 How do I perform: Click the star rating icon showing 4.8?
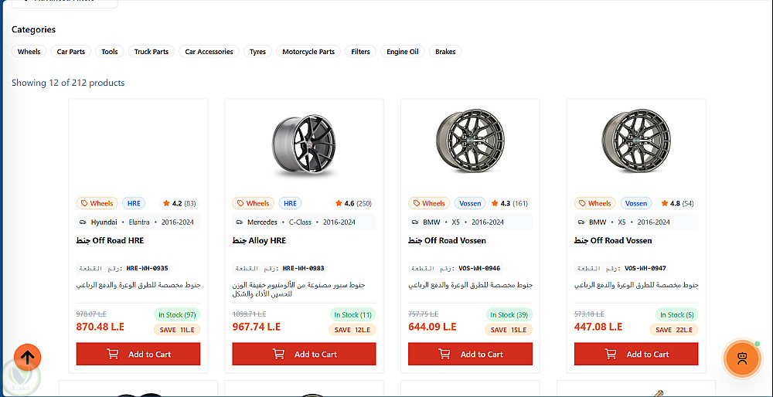[664, 204]
